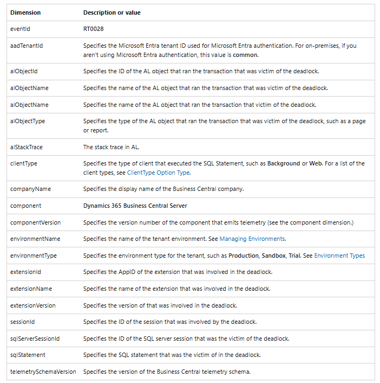Select the extensionVersion row label

[33, 306]
